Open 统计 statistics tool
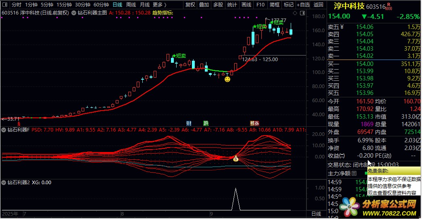 pos(232,4)
